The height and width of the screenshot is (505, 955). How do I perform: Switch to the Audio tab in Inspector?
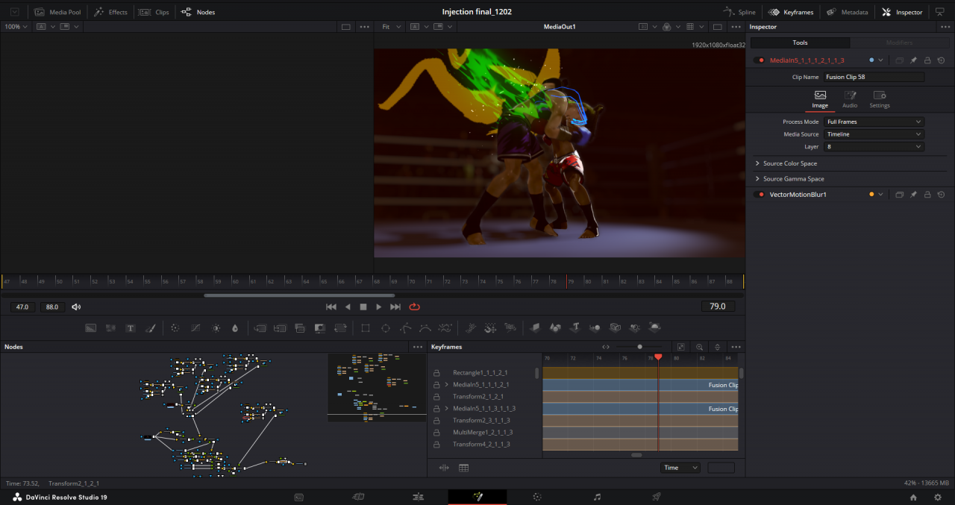(850, 99)
